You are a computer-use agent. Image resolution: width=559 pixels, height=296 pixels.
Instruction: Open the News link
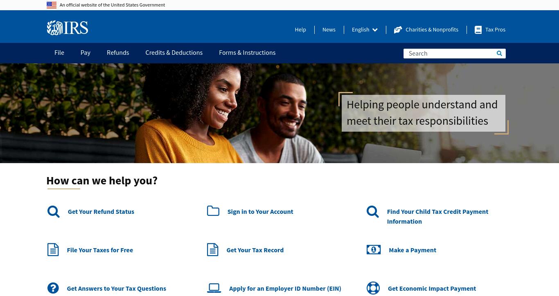pos(329,30)
